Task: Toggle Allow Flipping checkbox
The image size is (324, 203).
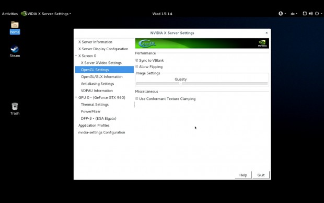Action: tap(136, 66)
